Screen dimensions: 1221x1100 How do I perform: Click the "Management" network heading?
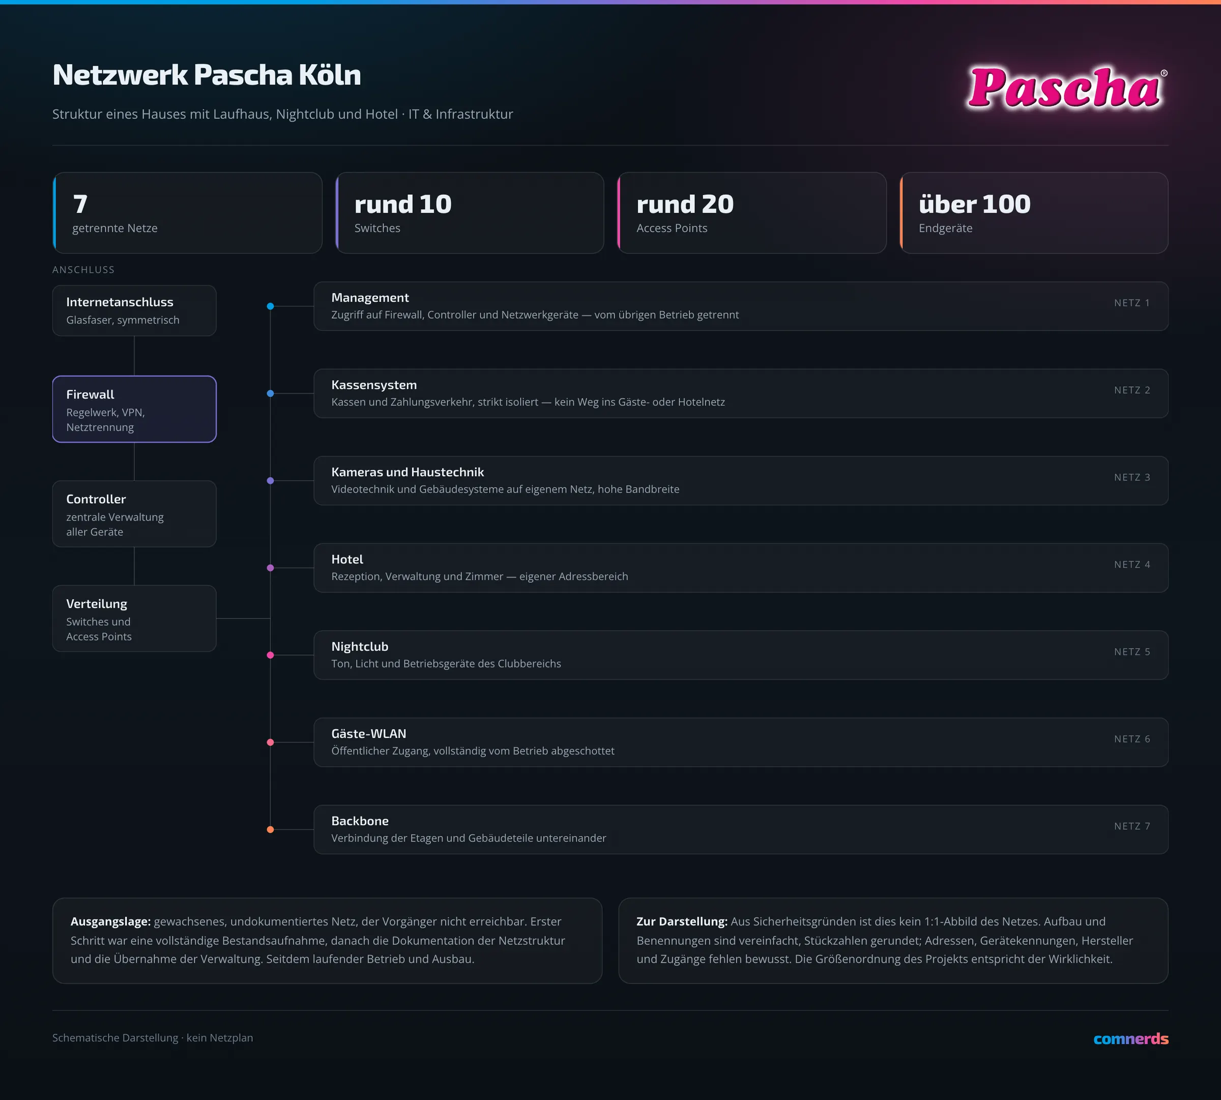point(370,297)
